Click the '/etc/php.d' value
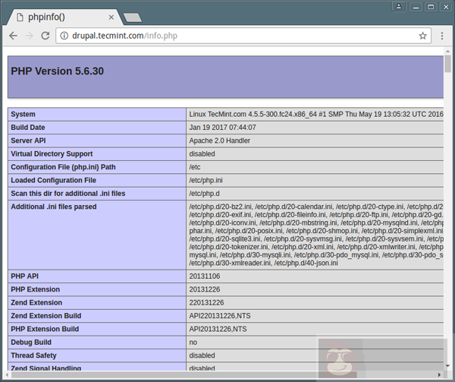The image size is (455, 382). point(204,194)
